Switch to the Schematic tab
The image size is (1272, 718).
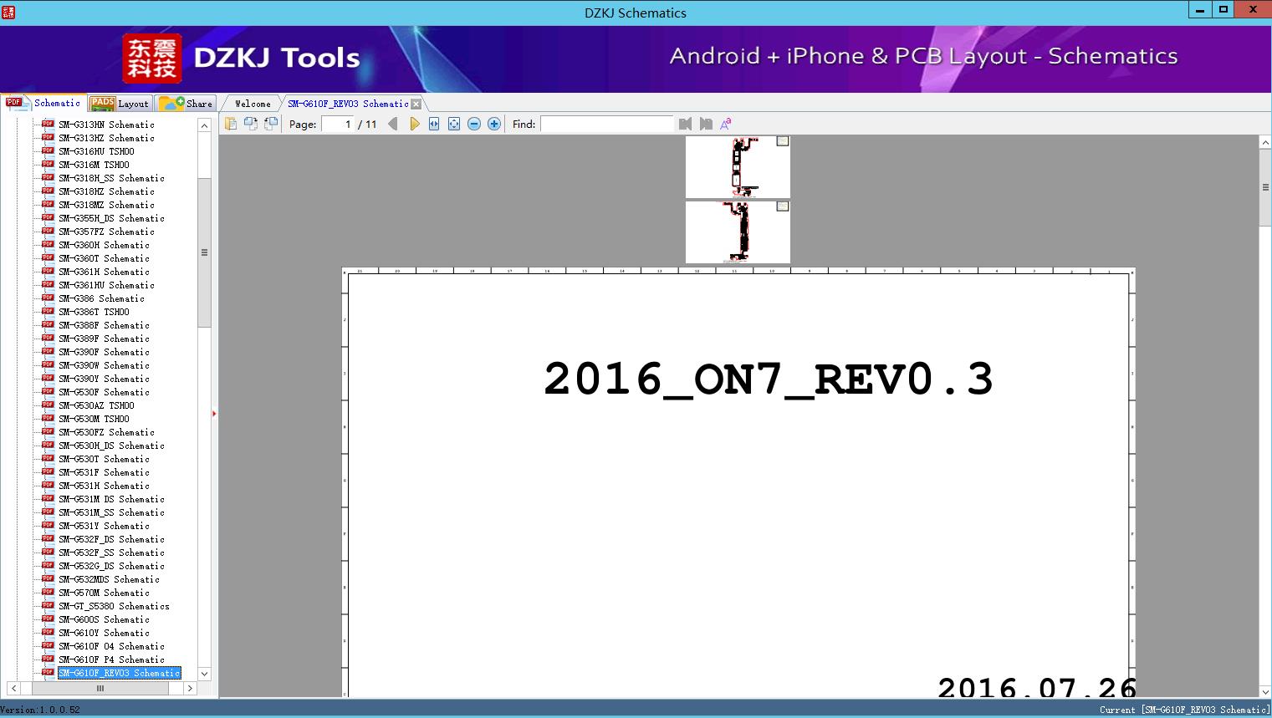pyautogui.click(x=43, y=103)
